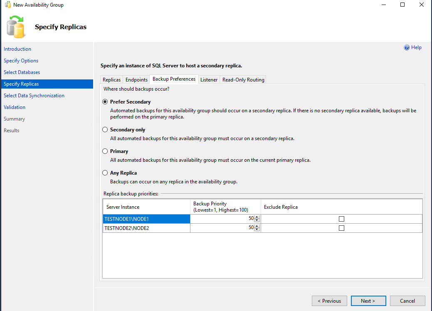This screenshot has height=311, width=432.
Task: Click the database wizard icon in the header
Action: pyautogui.click(x=16, y=27)
